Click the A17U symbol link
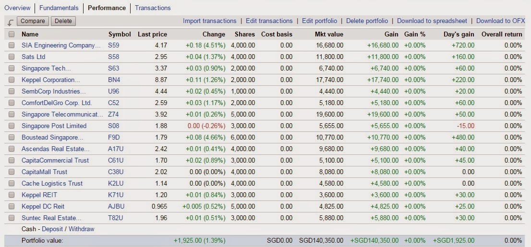The width and height of the screenshot is (531, 247). (116, 149)
